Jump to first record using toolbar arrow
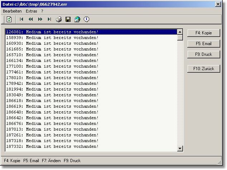 tap(21, 19)
